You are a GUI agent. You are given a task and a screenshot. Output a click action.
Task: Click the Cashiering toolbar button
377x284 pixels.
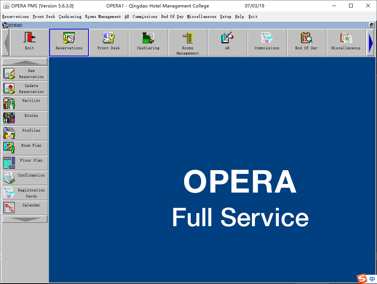(148, 43)
